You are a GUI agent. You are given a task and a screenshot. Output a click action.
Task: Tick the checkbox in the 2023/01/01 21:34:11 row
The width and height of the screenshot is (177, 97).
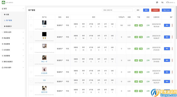(x=31, y=72)
